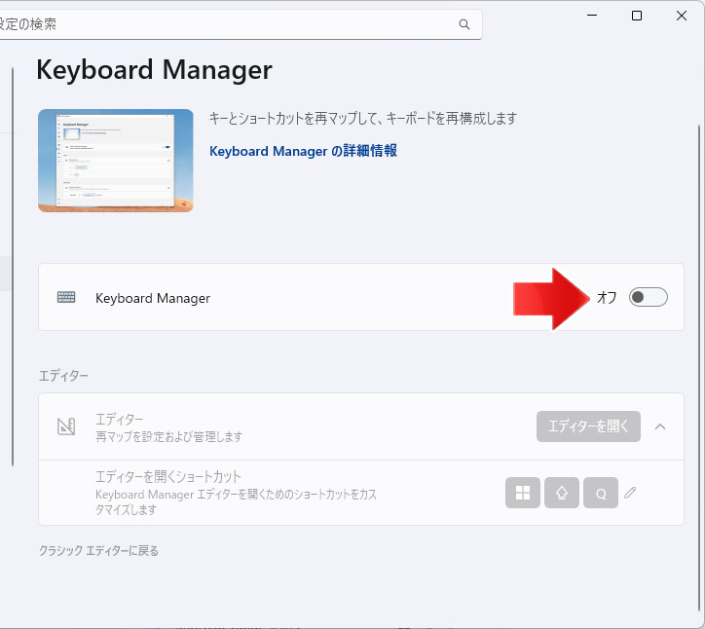The height and width of the screenshot is (629, 705).
Task: Click the Windows key shortcut badge
Action: 523,493
